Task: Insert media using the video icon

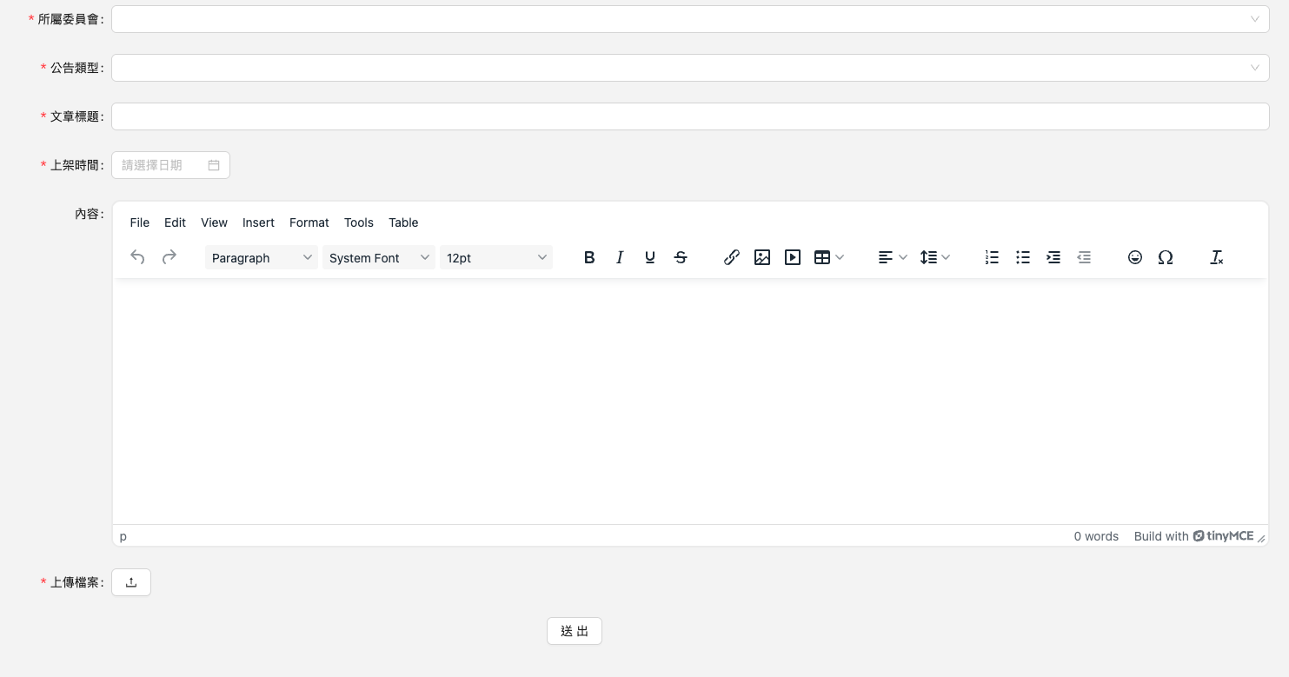Action: [x=793, y=257]
